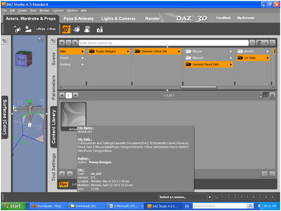Click the Windows Start button

[14, 206]
